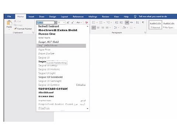Click into the Calibri font name field
This screenshot has width=177, height=133.
pyautogui.click(x=45, y=23)
